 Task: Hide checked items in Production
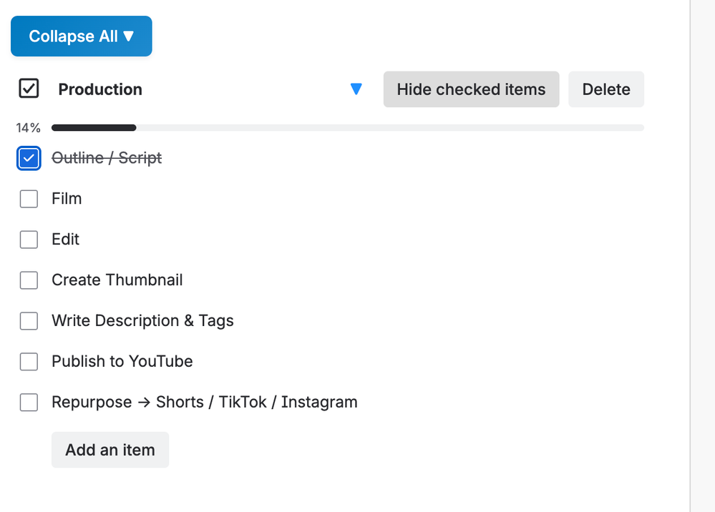click(471, 89)
